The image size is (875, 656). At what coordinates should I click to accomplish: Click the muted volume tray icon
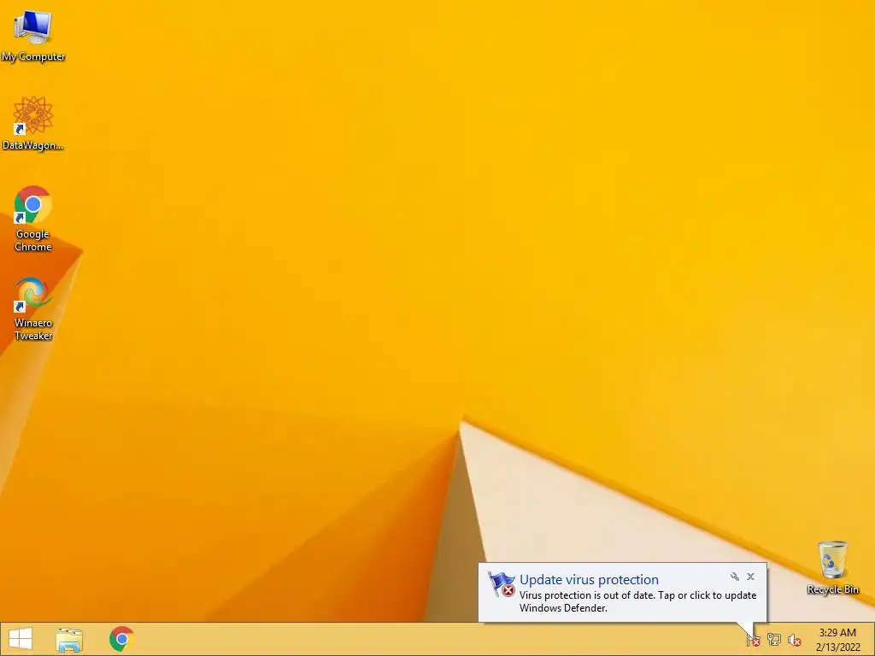[794, 640]
